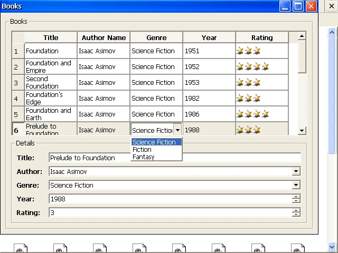Choose Fantasy in the genre dropdown list

click(144, 157)
